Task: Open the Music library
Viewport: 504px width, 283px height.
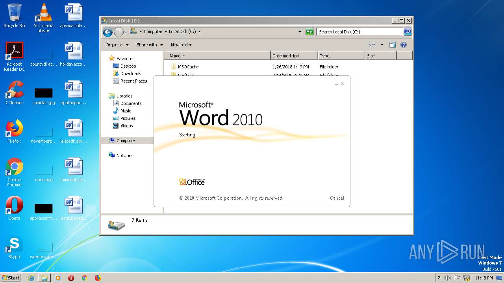Action: [126, 111]
